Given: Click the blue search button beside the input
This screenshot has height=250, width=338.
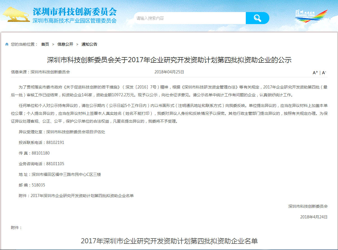Looking at the screenshot, I should pyautogui.click(x=257, y=18).
